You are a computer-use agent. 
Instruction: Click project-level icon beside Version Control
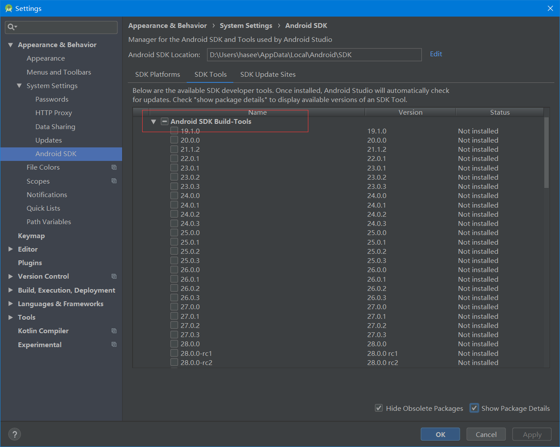tap(114, 276)
